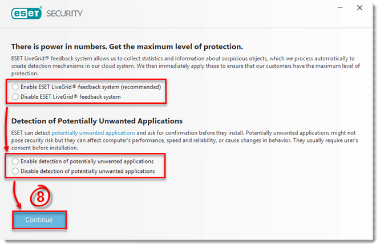Click the heading There is power in numbers
This screenshot has width=380, height=247.
click(x=127, y=47)
